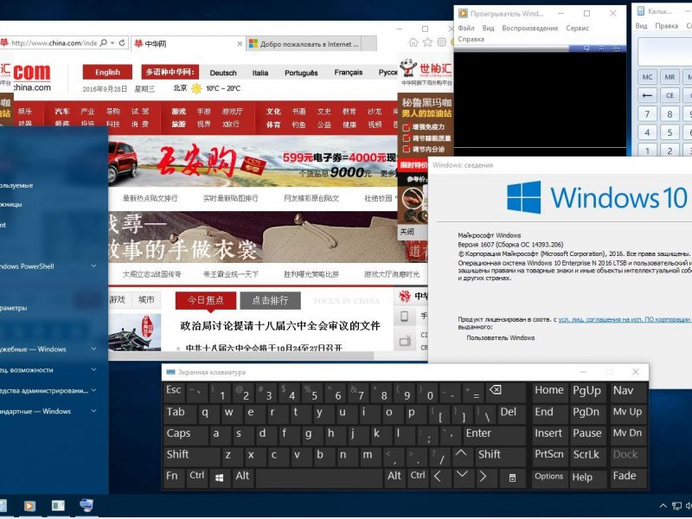Screen dimensions: 692x519
Task: Open Português language link
Action: click(301, 73)
